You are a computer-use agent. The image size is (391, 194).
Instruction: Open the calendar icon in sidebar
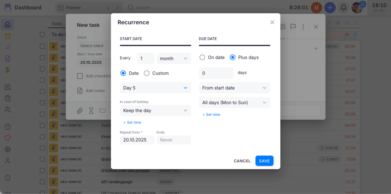[x=8, y=36]
